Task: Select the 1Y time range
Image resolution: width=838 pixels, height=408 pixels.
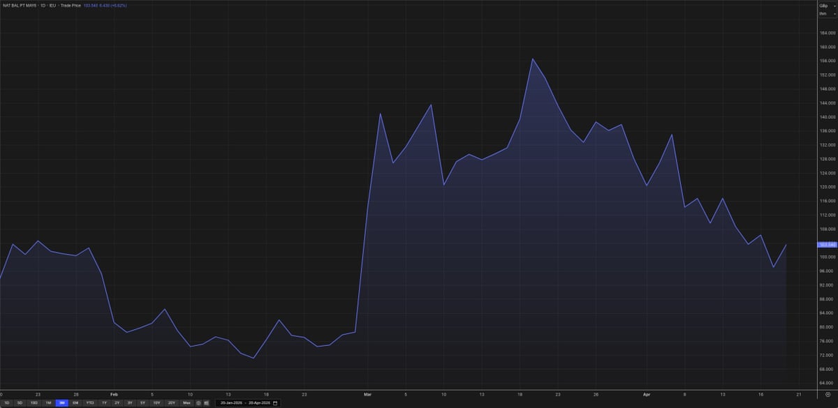Action: click(103, 402)
